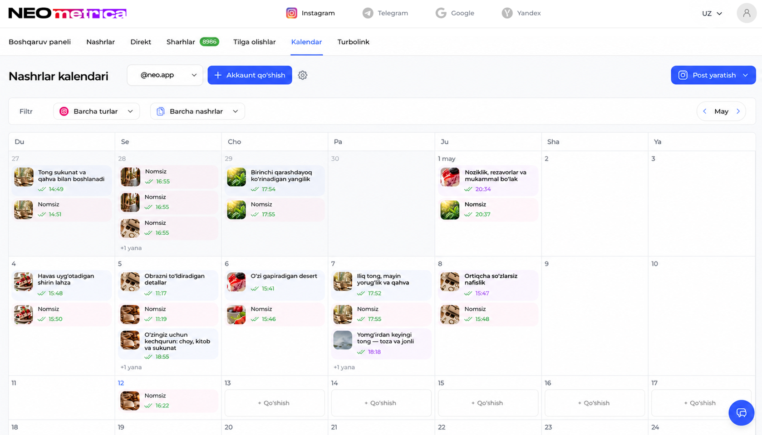The width and height of the screenshot is (762, 435).
Task: Open the Nomsiz 15:46 post
Action: coord(275,314)
